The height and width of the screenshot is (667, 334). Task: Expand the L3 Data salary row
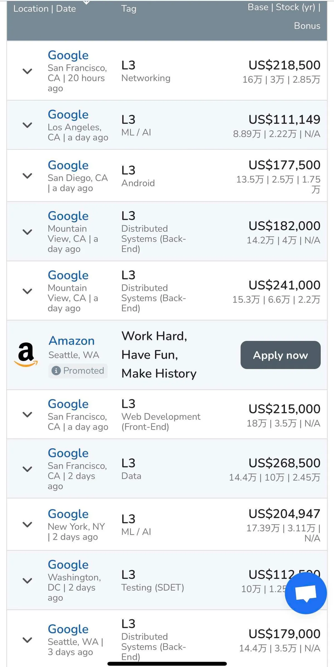point(27,469)
